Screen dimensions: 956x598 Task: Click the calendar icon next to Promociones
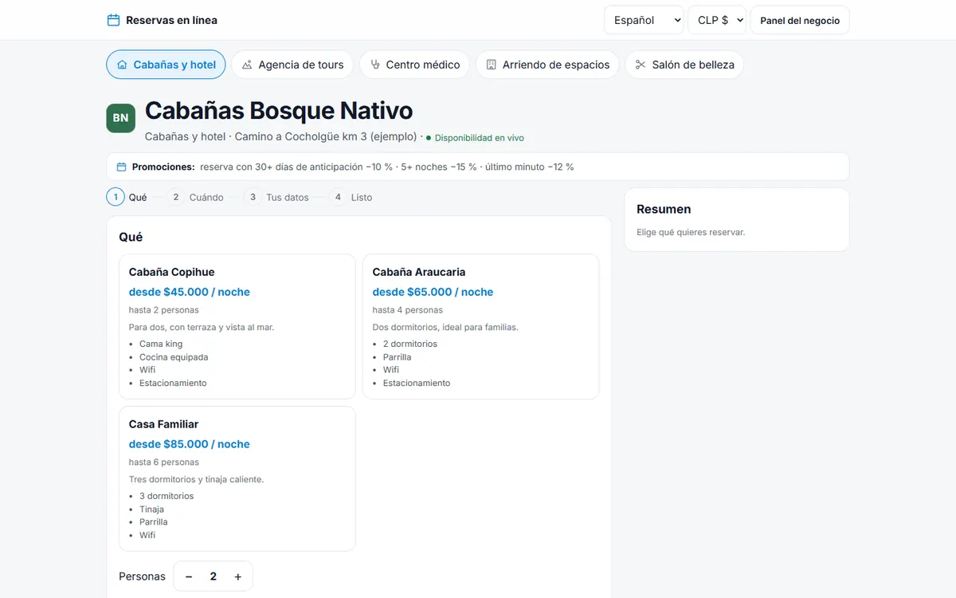[x=122, y=167]
